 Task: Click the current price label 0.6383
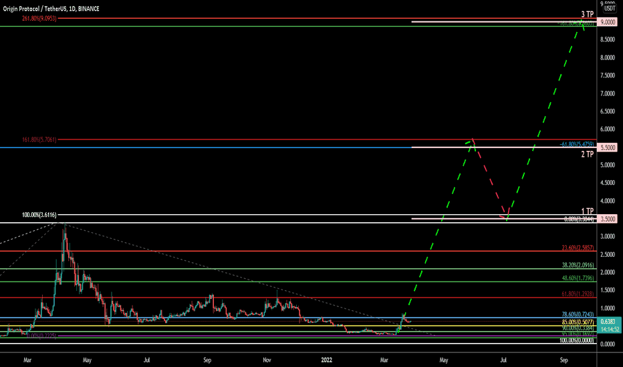pyautogui.click(x=609, y=322)
